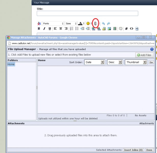Click the quote speech bubble icon
157x153 pixels.
(x=120, y=29)
